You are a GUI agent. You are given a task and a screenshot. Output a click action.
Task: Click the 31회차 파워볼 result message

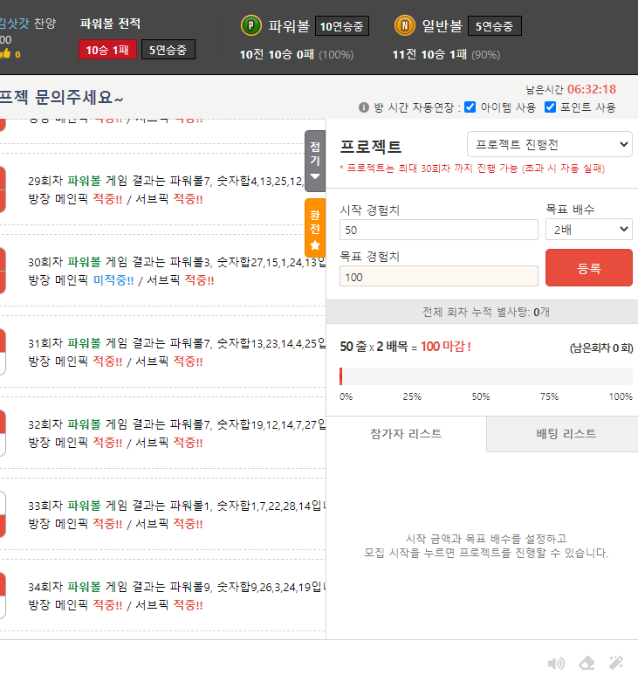(x=176, y=352)
